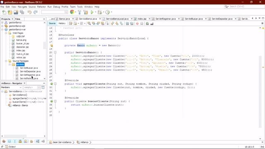Click Toggle Rectangular Selection icon in editor toolbar
Screen dimensions: 265x149
107,24
